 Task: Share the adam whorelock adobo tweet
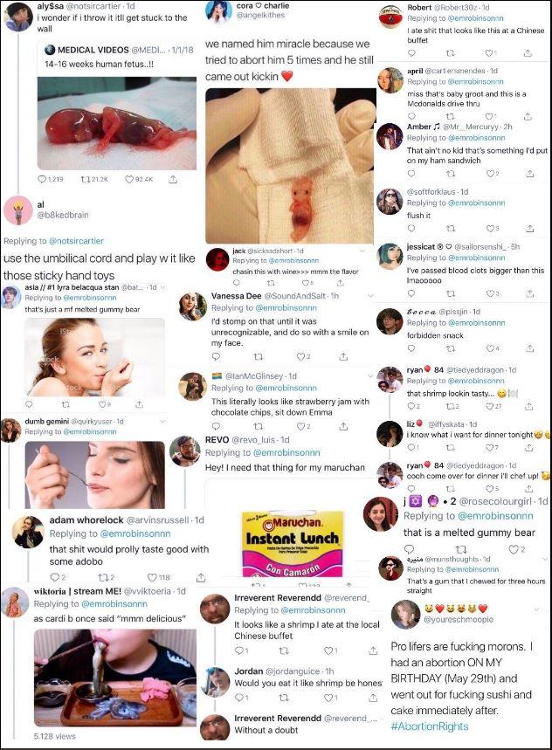pos(201,577)
